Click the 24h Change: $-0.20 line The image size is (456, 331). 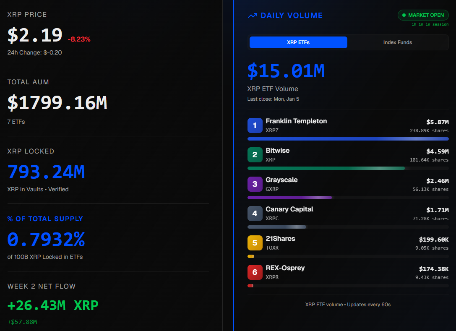(34, 52)
